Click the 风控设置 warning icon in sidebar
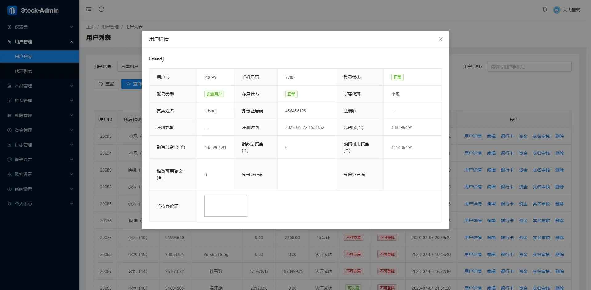 coord(10,174)
